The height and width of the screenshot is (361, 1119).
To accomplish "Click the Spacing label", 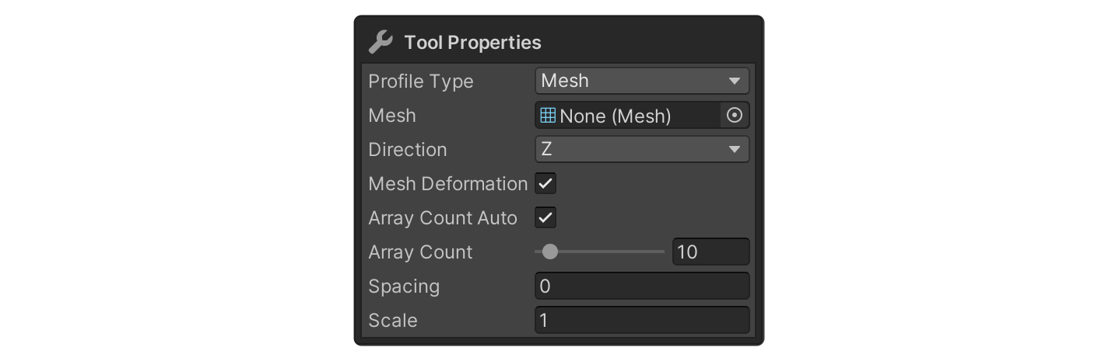I will (x=404, y=286).
